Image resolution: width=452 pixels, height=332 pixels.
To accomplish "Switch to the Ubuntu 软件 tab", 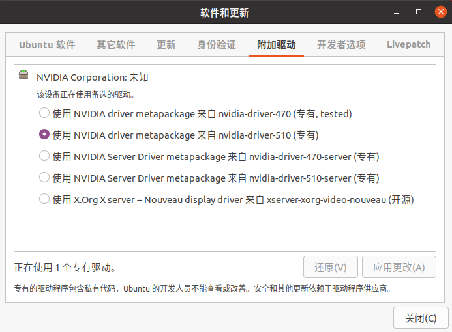I will click(x=47, y=45).
